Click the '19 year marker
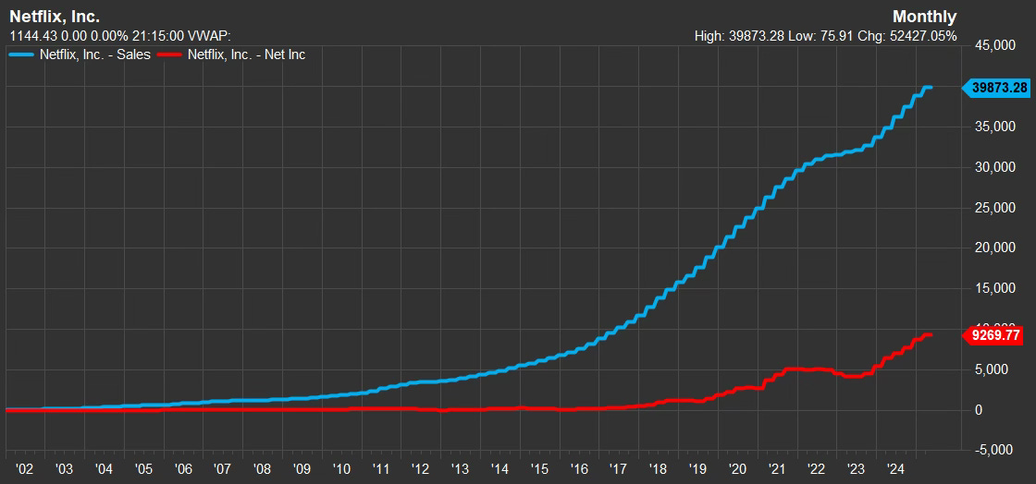The height and width of the screenshot is (484, 1036). pyautogui.click(x=697, y=469)
